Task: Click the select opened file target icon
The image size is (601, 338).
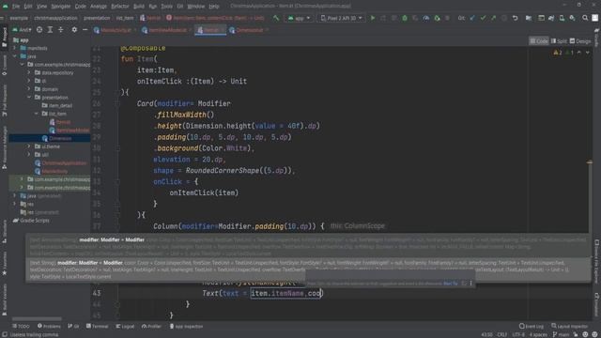Action: click(39, 29)
